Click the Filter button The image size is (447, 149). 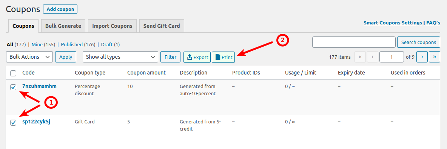171,57
